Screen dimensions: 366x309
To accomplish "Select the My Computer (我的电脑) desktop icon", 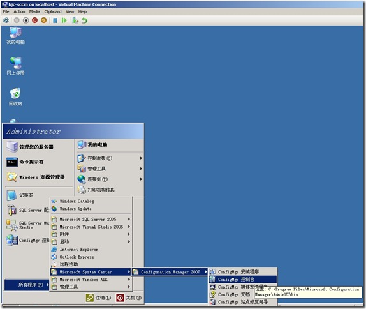I will pyautogui.click(x=15, y=36).
